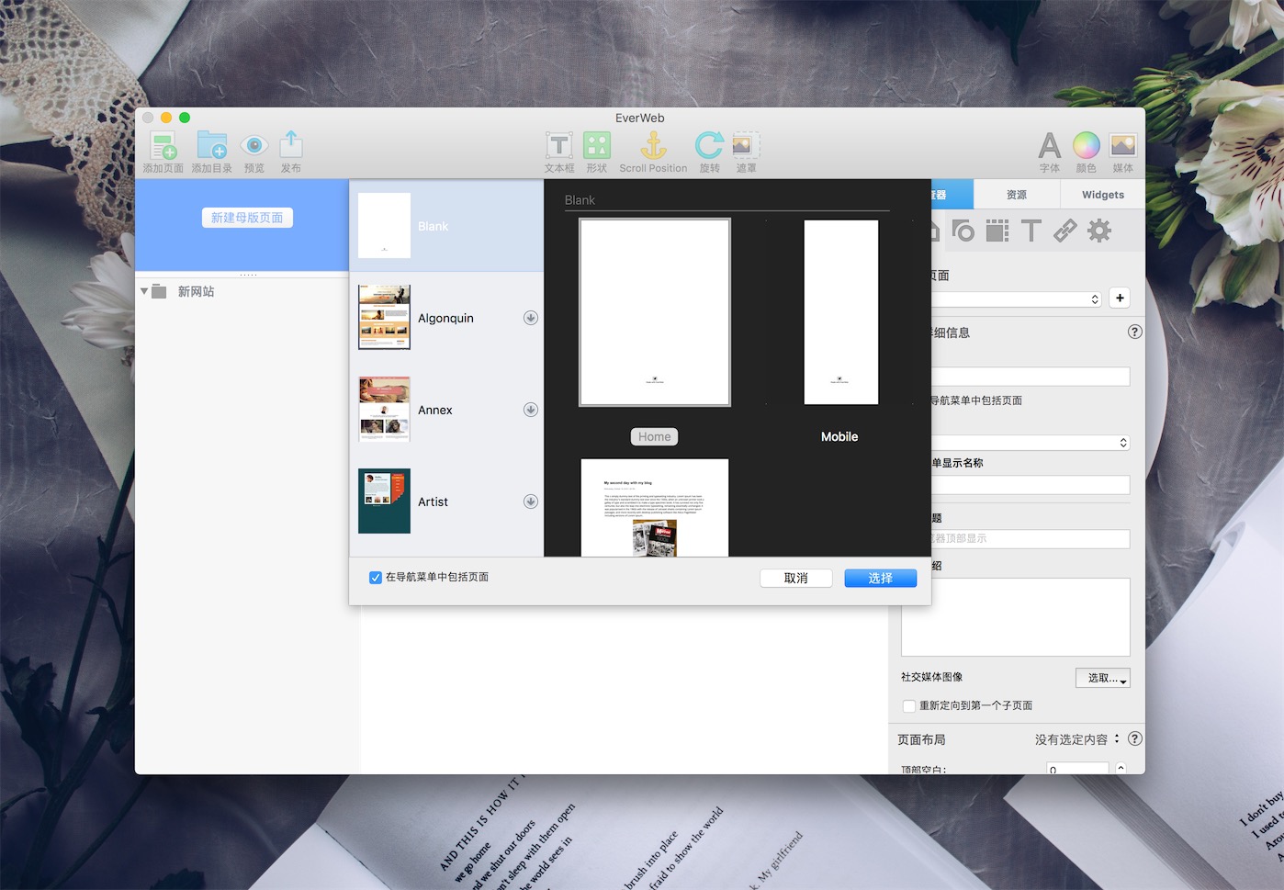Open the social media image 选取 dropdown
Viewport: 1284px width, 890px height.
pos(1103,678)
